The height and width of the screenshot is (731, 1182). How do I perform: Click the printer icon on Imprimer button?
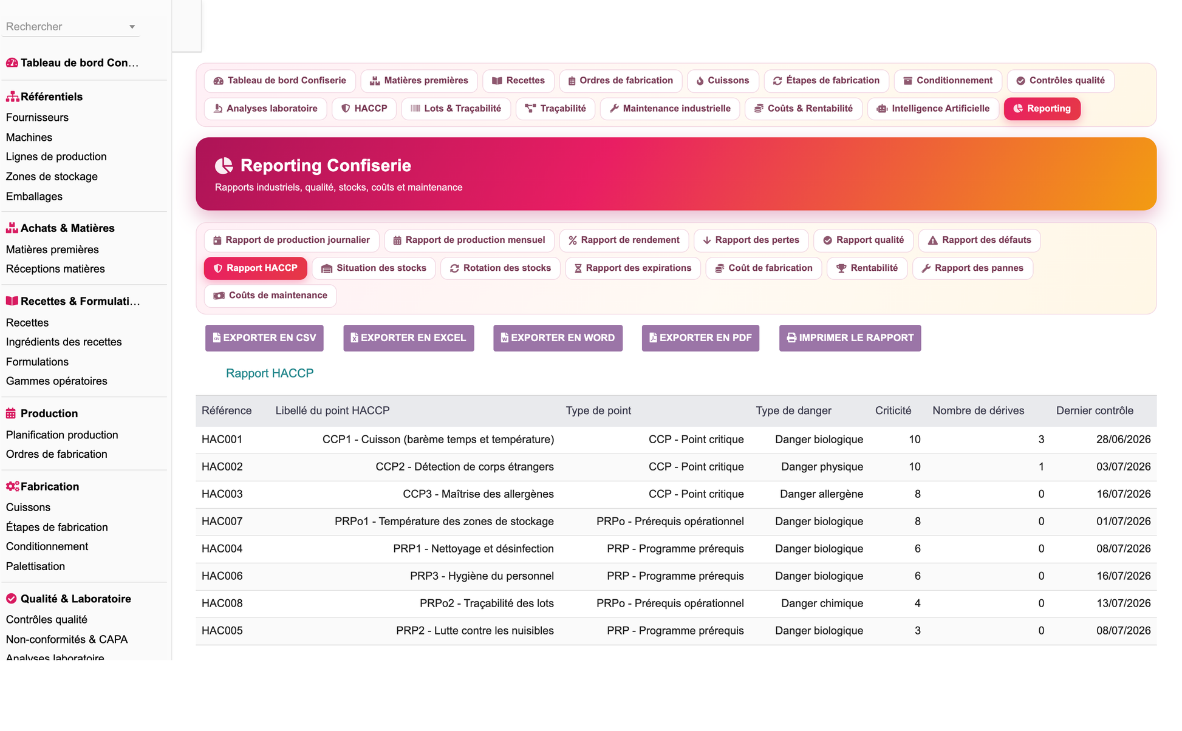(x=792, y=338)
